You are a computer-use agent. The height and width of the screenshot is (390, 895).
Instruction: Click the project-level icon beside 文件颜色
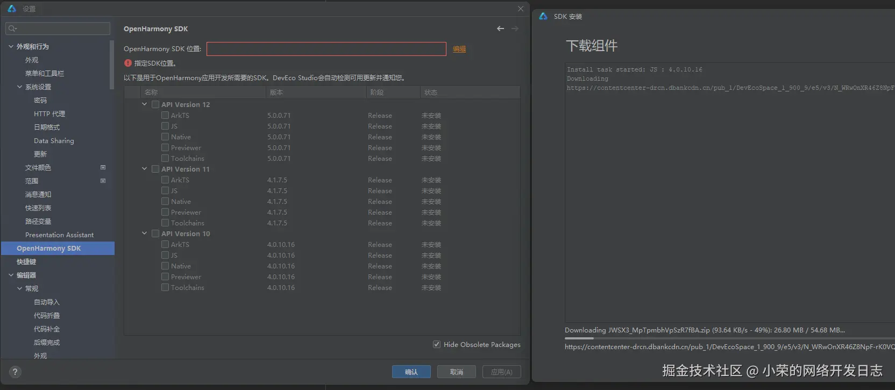pyautogui.click(x=103, y=167)
